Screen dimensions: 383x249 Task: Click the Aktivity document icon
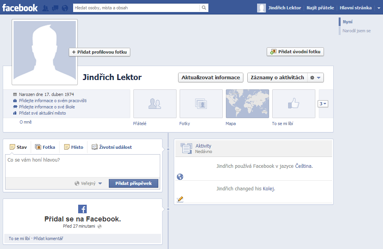[x=186, y=148]
